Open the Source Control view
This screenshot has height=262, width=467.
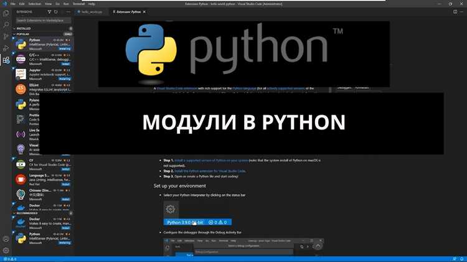6,37
